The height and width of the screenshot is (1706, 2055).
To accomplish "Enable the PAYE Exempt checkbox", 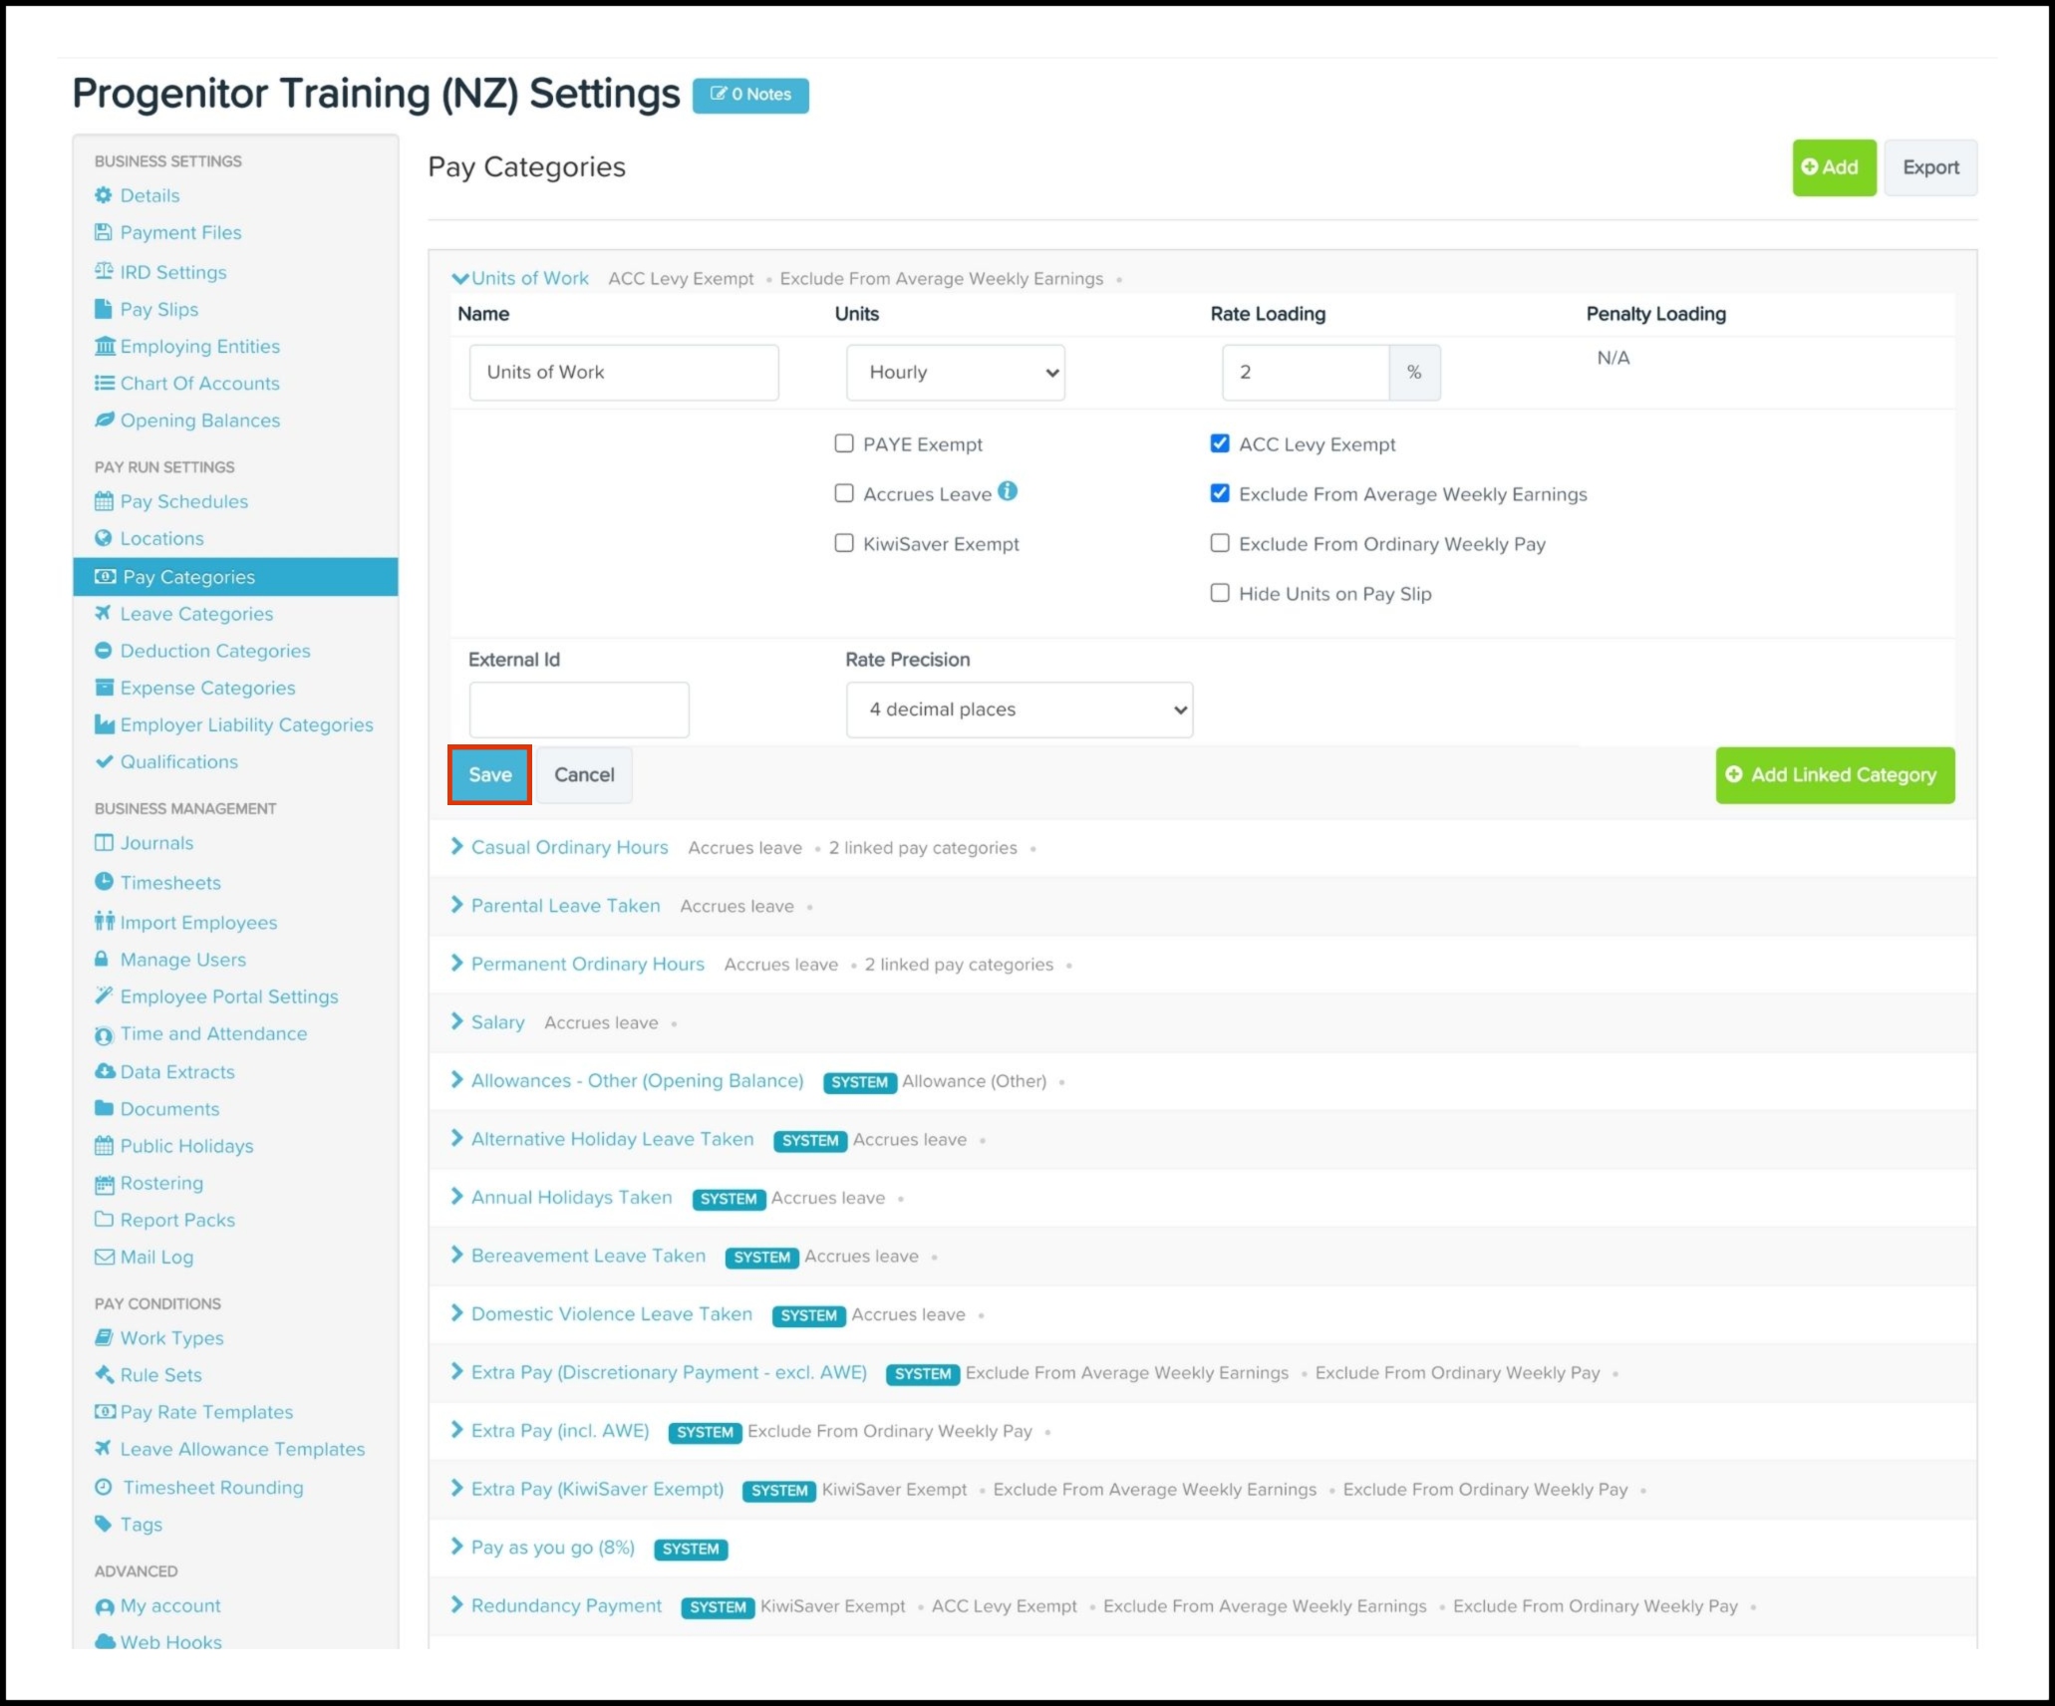I will 844,443.
